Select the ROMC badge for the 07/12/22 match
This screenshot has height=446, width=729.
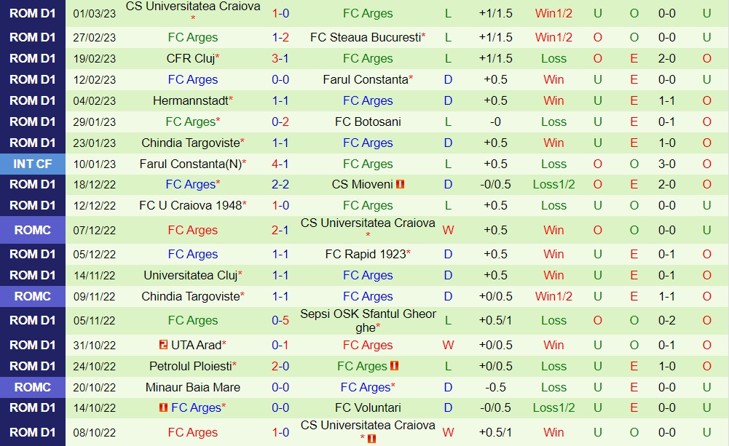coord(32,230)
